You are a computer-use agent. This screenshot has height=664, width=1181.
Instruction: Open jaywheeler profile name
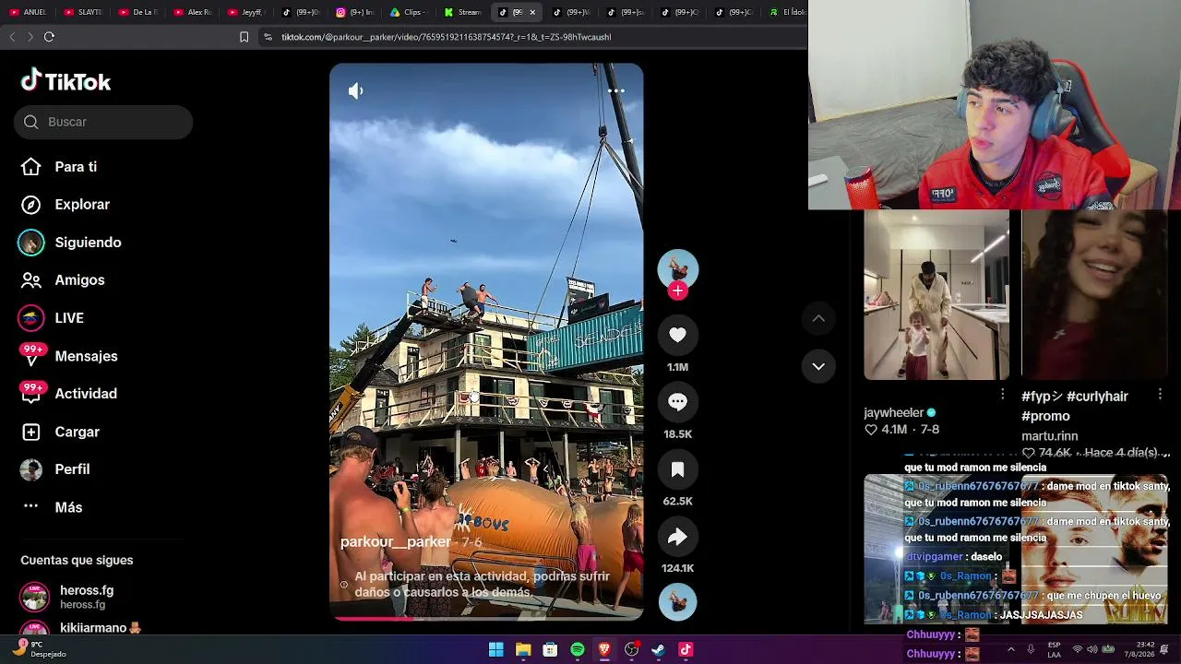[x=893, y=413]
